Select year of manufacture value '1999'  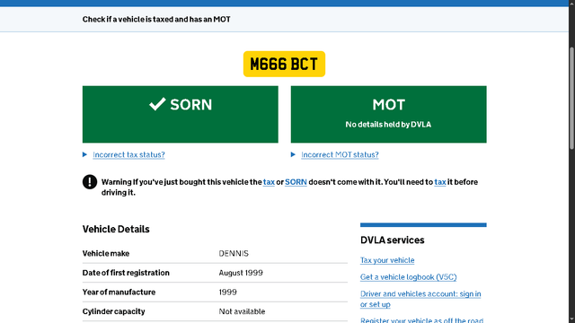click(x=227, y=292)
